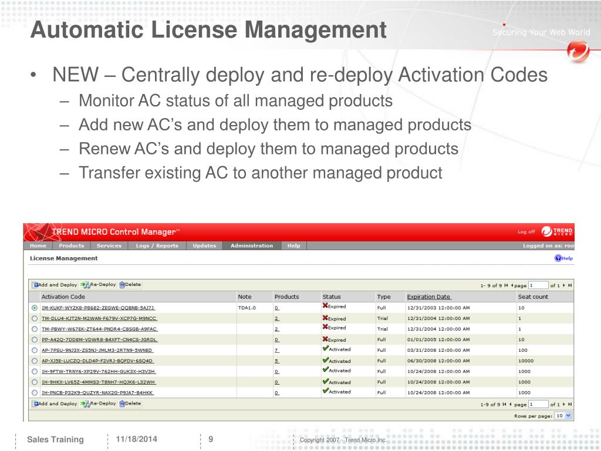Viewport: 601px width, 451px height.
Task: Jump to last page using arrow below table
Action: (570, 404)
